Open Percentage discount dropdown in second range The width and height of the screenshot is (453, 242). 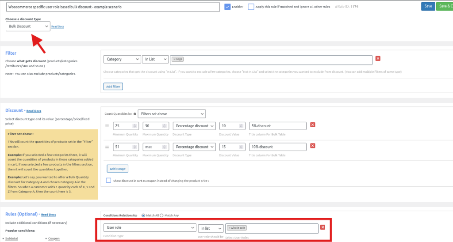point(194,147)
